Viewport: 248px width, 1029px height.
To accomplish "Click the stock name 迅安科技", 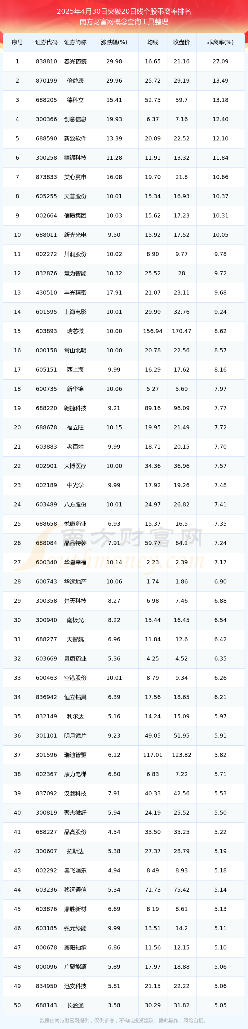I will (75, 986).
